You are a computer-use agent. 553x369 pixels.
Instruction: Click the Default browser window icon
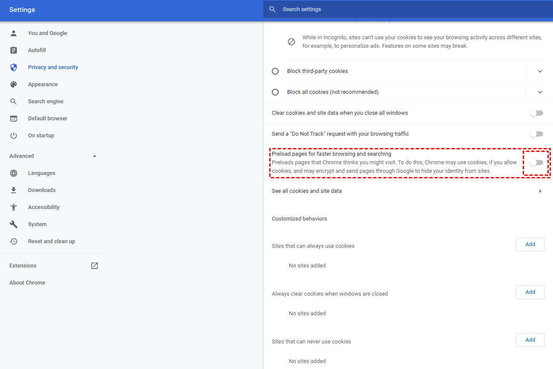14,119
